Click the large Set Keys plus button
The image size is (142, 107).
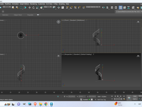click(x=129, y=98)
